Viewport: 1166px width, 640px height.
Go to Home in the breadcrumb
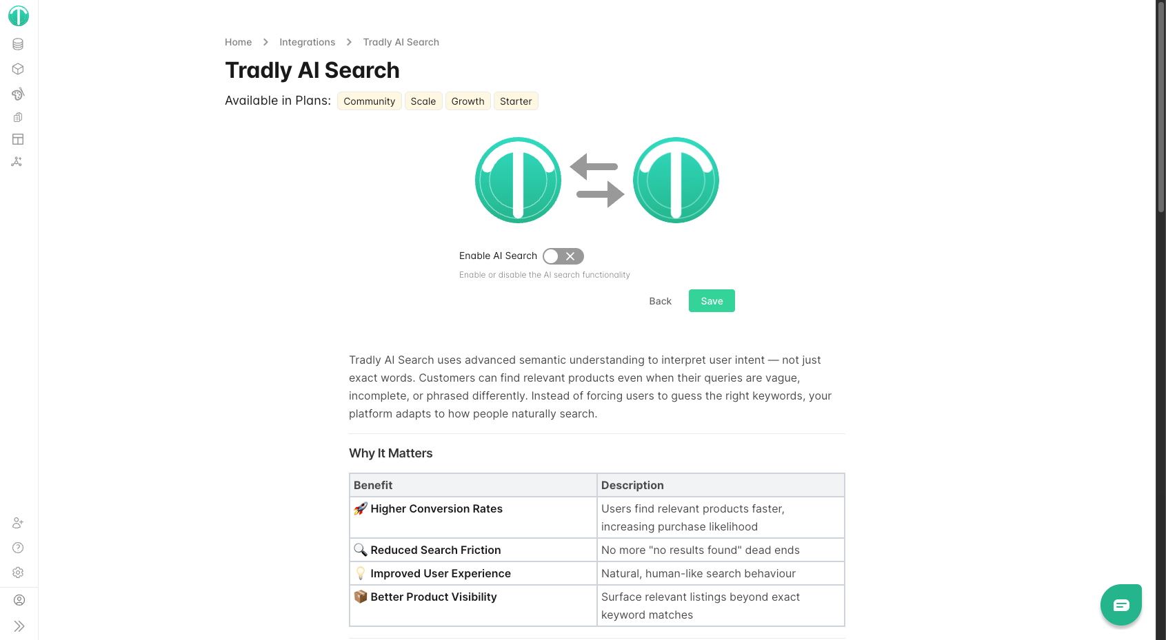238,42
